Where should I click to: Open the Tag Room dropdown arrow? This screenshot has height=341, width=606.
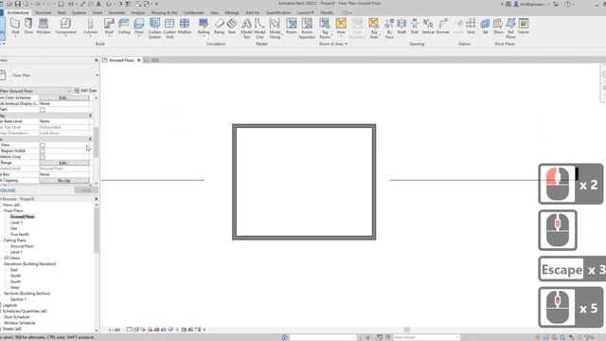[x=332, y=35]
